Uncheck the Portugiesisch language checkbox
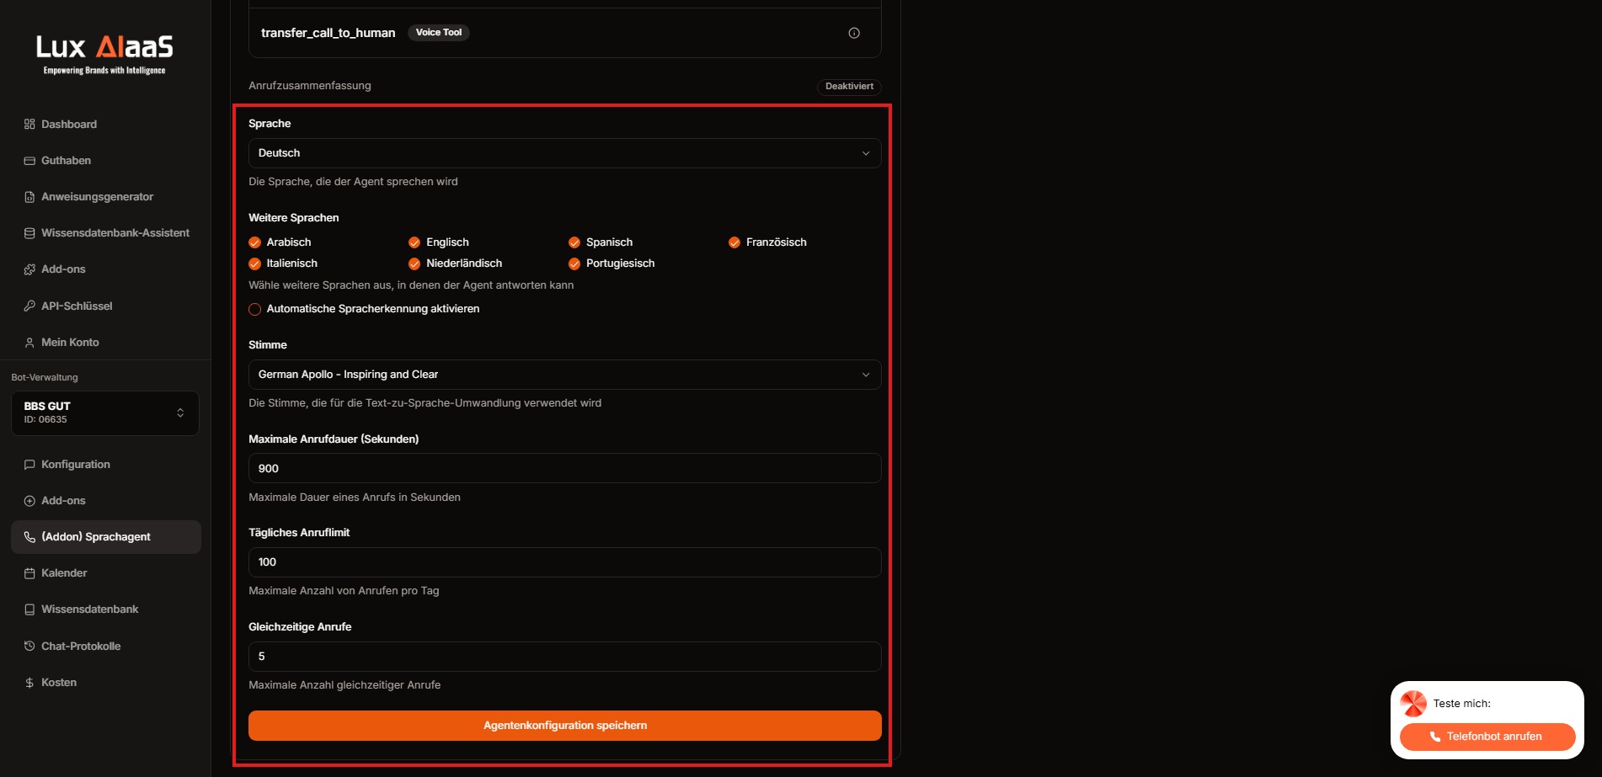Viewport: 1602px width, 777px height. point(574,263)
